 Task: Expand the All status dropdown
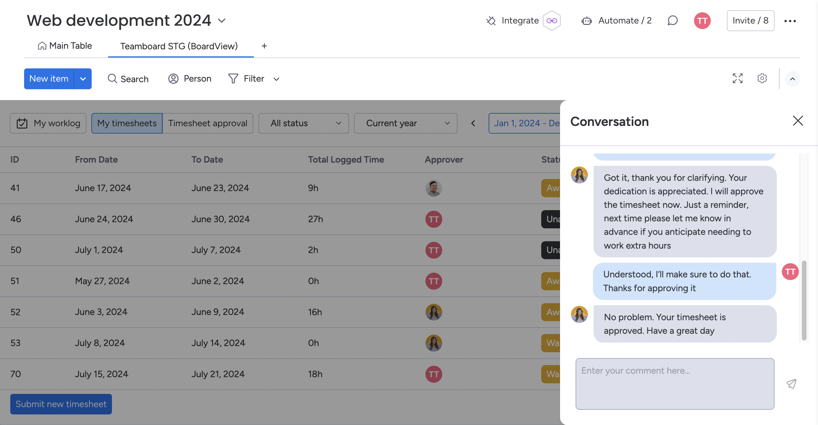pos(303,123)
